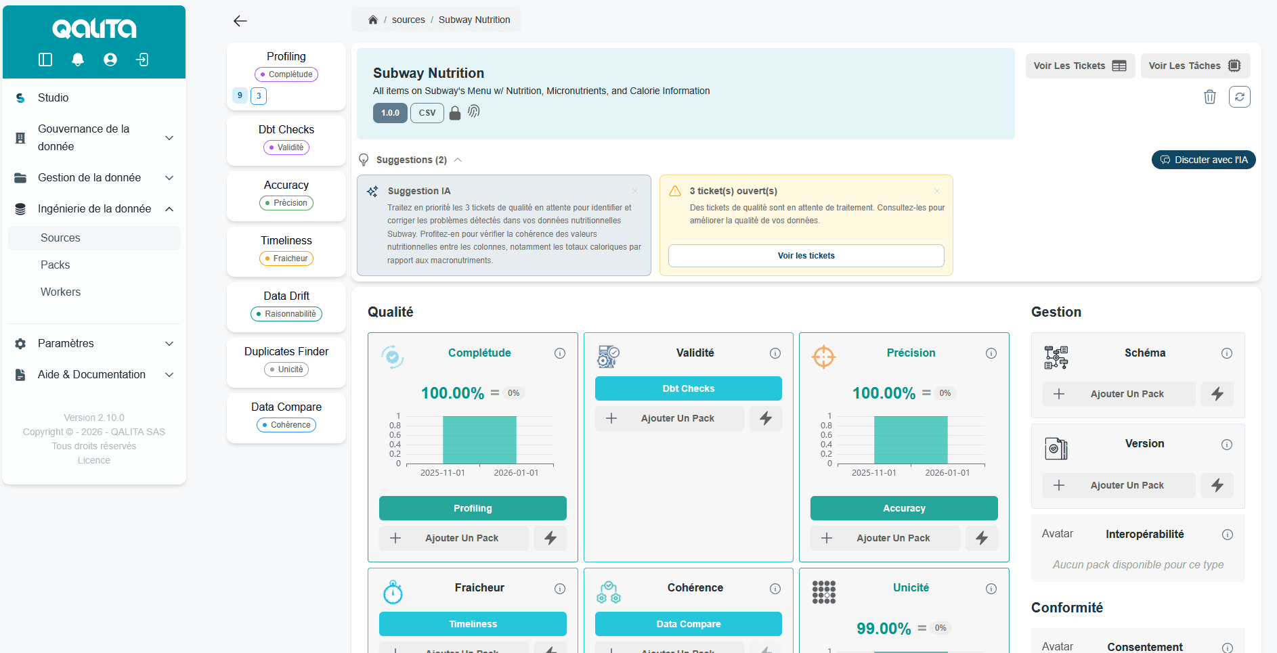This screenshot has width=1277, height=653.
Task: Click the Profiling button in Complétude
Action: click(x=473, y=508)
